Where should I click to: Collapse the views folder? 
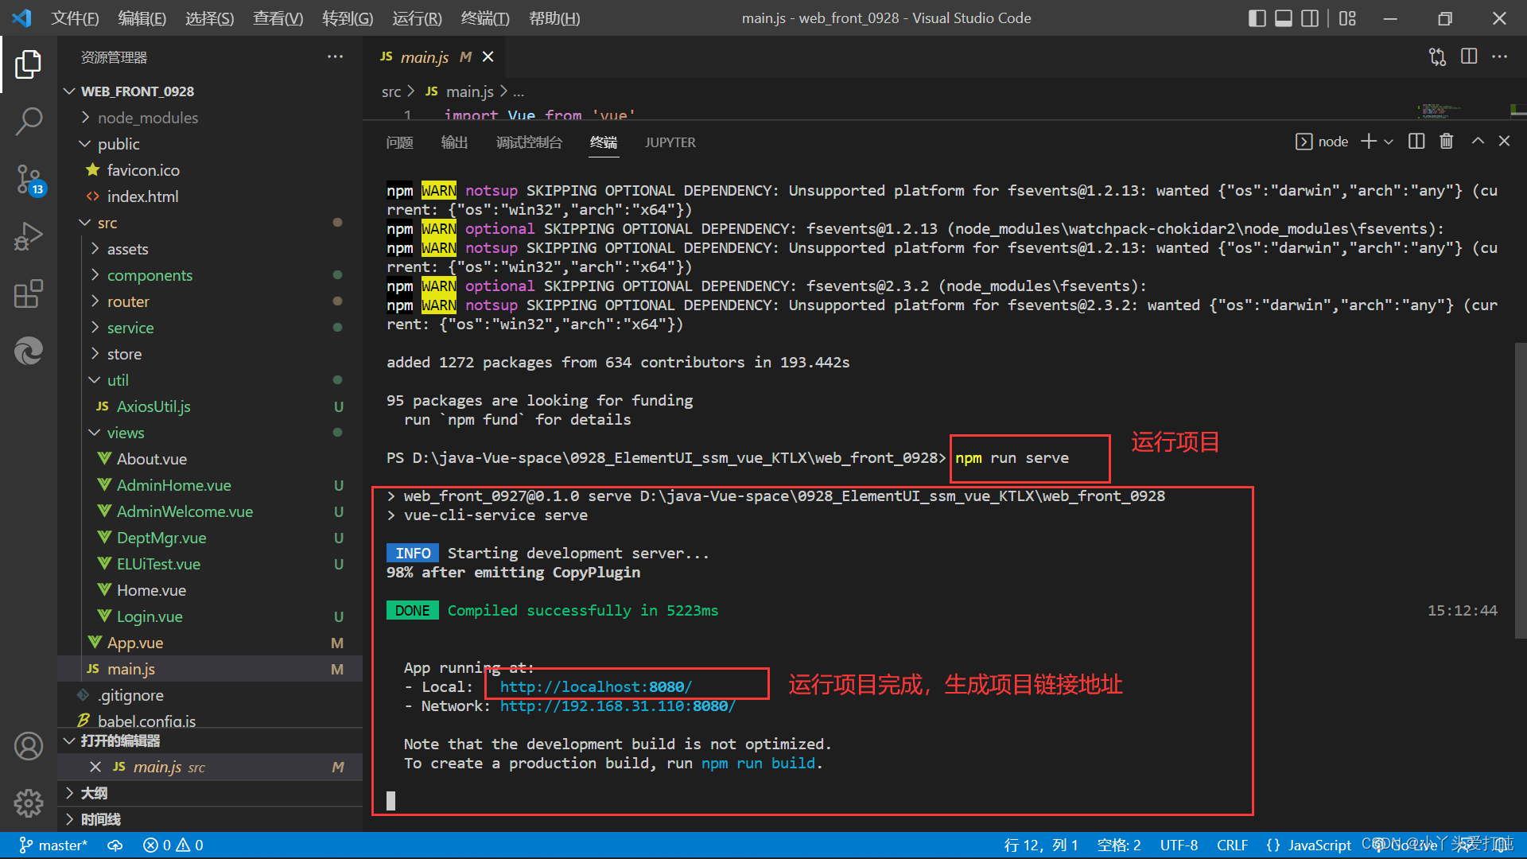(210, 433)
